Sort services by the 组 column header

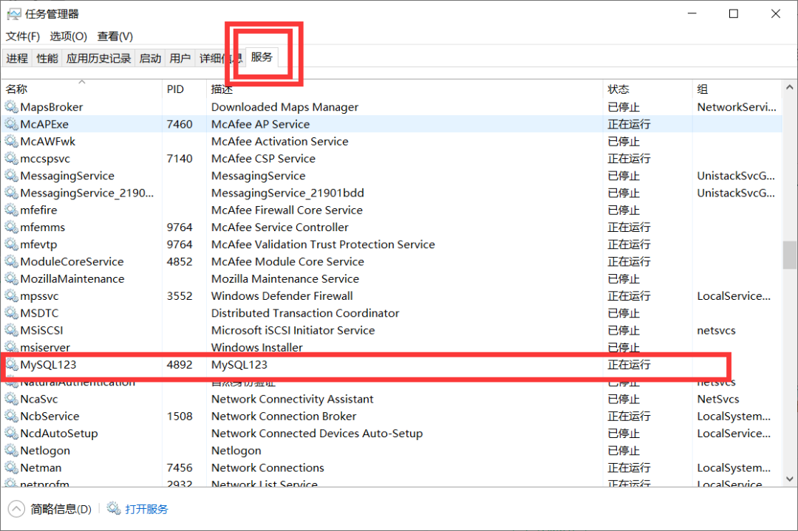pyautogui.click(x=737, y=89)
